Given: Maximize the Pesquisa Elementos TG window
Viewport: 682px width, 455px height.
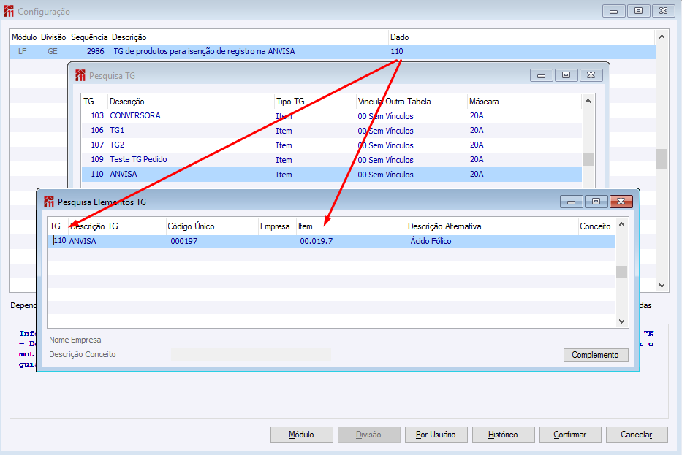Looking at the screenshot, I should (596, 202).
